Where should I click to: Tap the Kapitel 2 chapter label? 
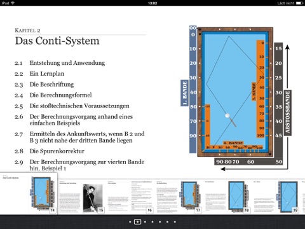27,31
